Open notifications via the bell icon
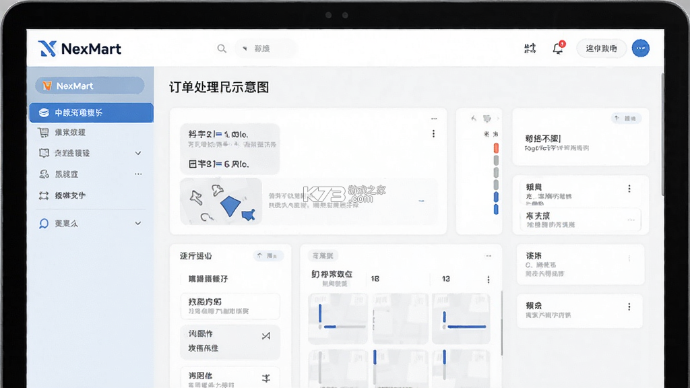 coord(558,48)
